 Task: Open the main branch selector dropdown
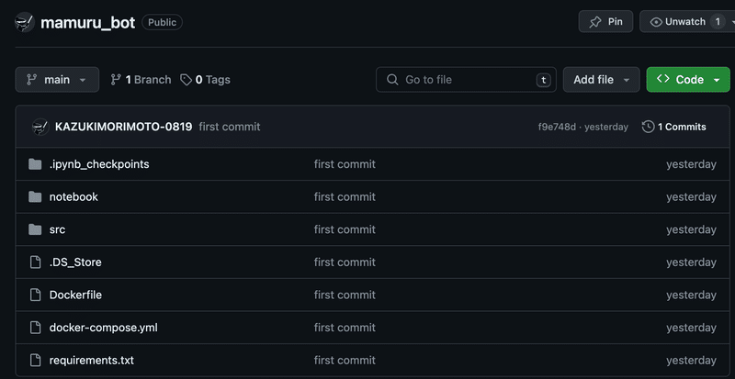point(57,80)
